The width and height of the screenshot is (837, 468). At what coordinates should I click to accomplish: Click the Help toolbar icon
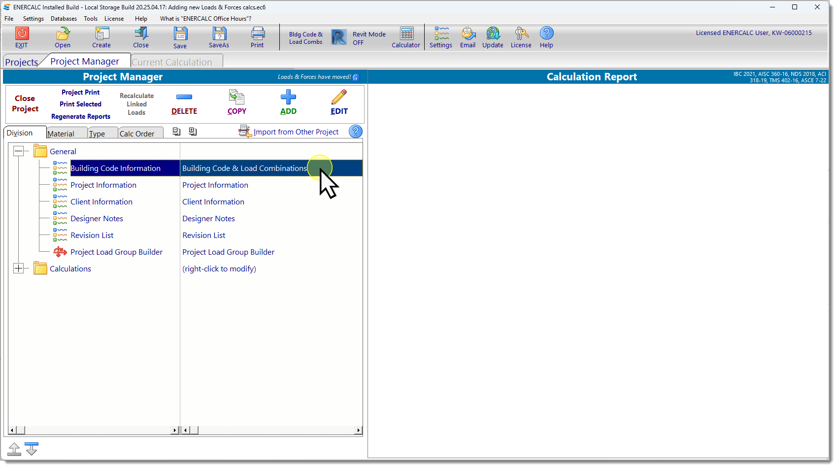[546, 33]
